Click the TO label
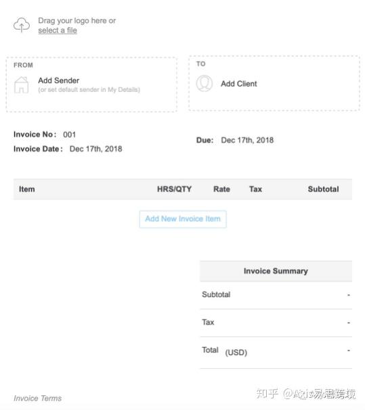Image resolution: width=365 pixels, height=410 pixels. click(x=201, y=64)
